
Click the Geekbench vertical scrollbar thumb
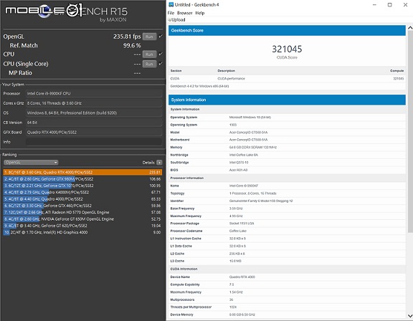point(410,132)
